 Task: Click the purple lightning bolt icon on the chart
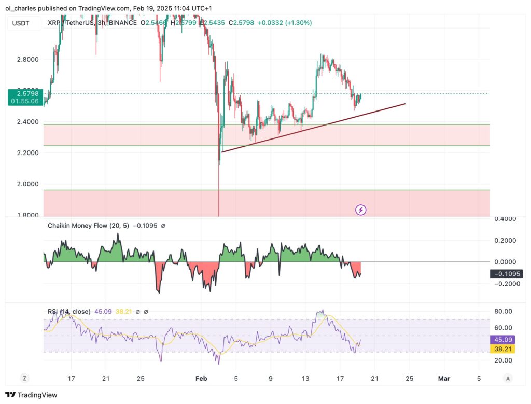360,210
